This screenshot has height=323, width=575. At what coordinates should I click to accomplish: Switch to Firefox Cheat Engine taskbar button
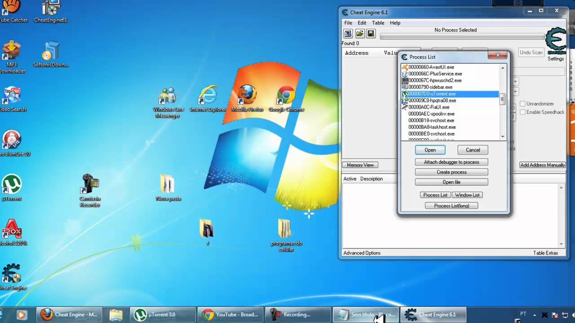coord(69,314)
